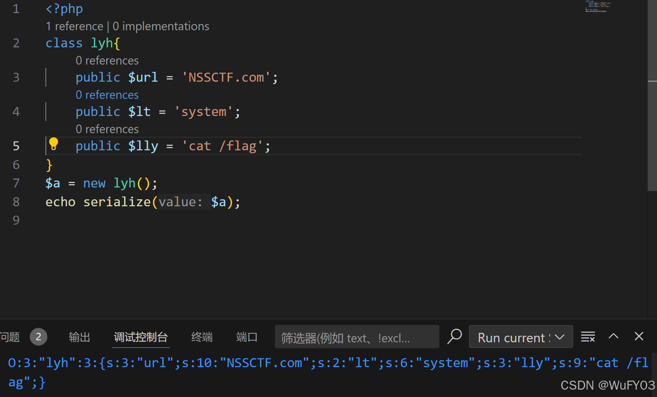Click the Problems count badge 2
657x397 pixels.
coord(38,337)
